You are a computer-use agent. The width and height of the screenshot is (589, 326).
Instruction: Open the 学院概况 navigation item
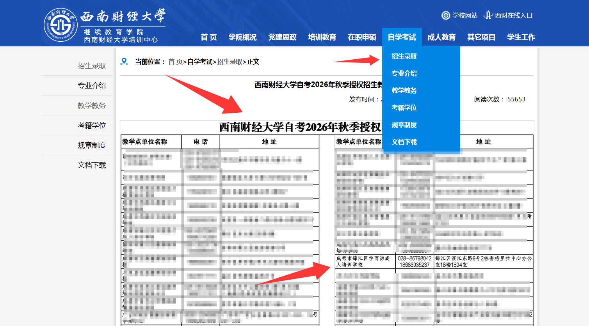pyautogui.click(x=242, y=37)
